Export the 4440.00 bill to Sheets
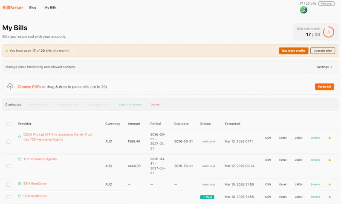The width and height of the screenshot is (341, 204). tap(315, 160)
